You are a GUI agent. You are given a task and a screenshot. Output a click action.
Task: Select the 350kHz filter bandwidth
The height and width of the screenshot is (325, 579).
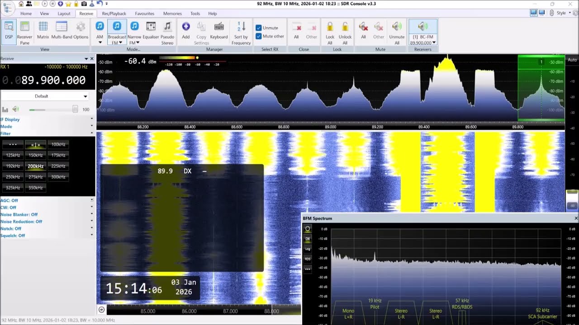(36, 188)
